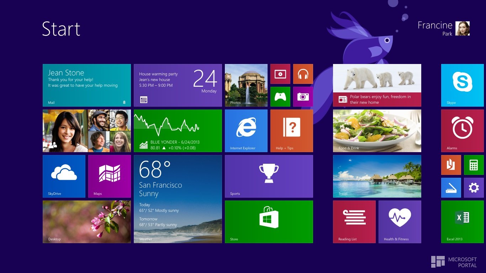This screenshot has width=486, height=273.
Task: Play music with the headphones tile
Action: click(303, 74)
